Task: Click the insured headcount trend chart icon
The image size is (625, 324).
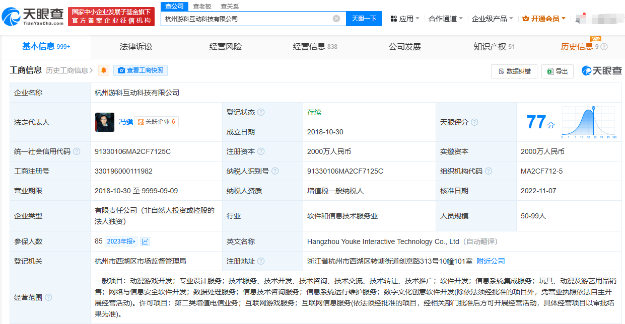Action: [145, 241]
